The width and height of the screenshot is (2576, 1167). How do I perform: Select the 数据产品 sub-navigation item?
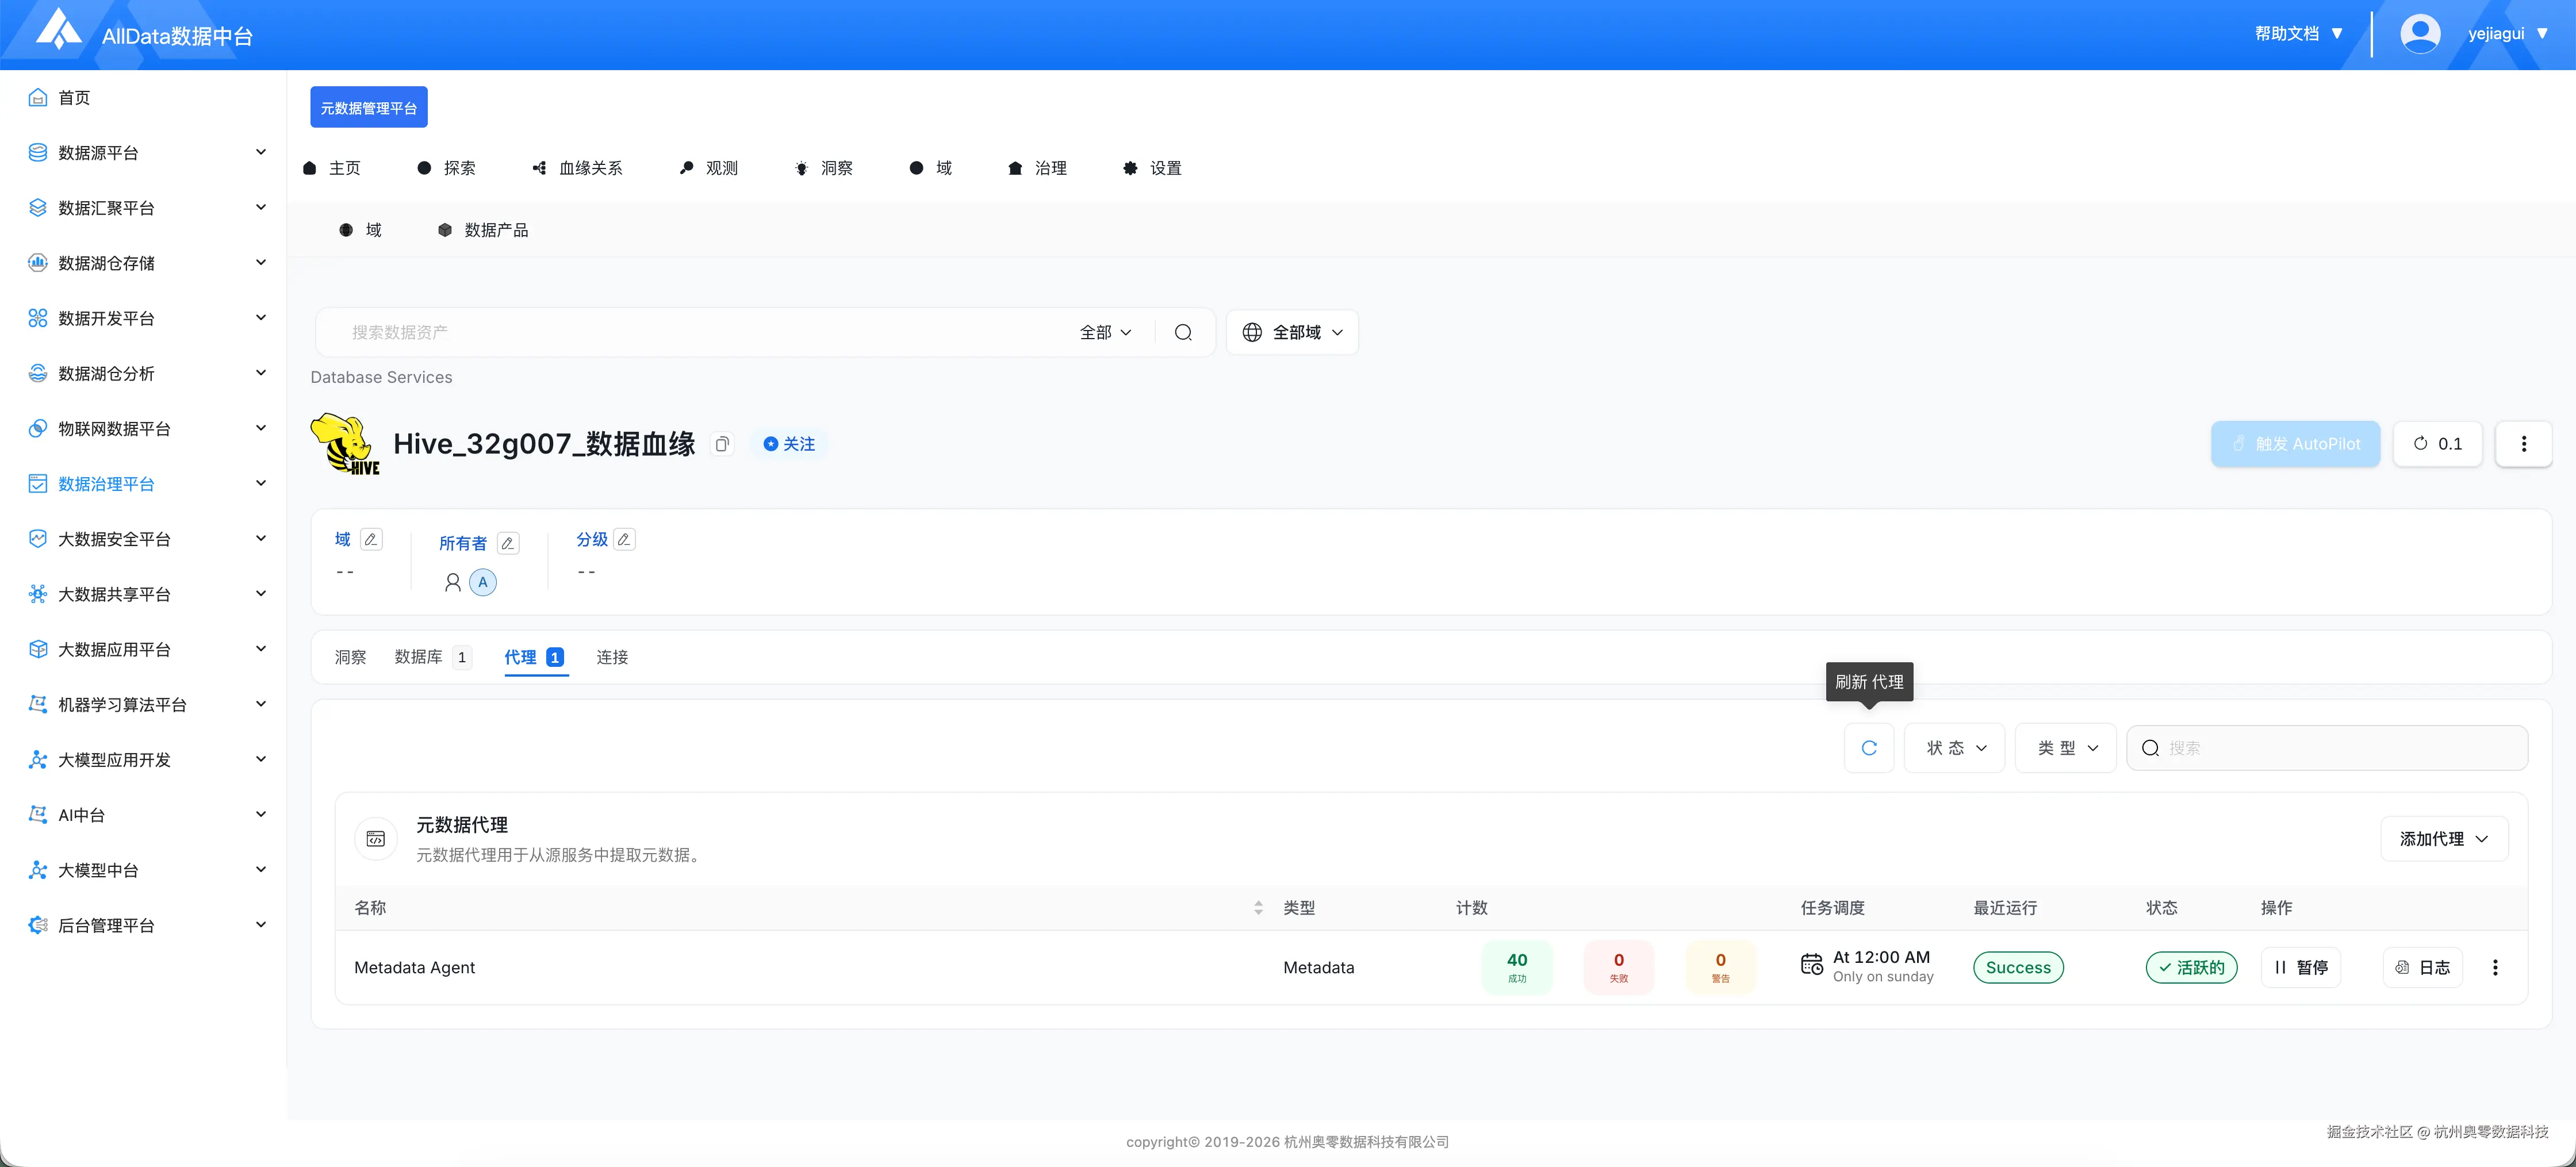tap(483, 230)
